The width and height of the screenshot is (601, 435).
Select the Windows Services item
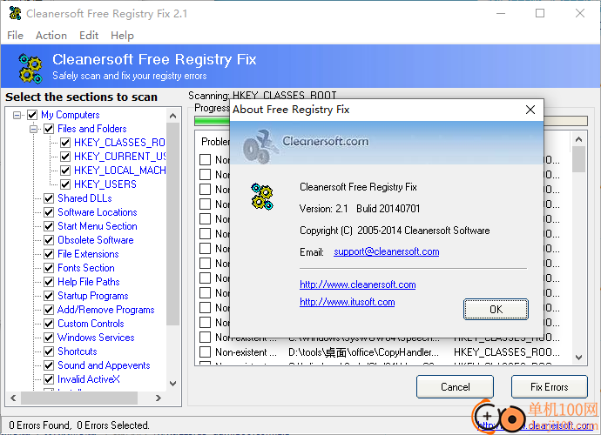96,338
